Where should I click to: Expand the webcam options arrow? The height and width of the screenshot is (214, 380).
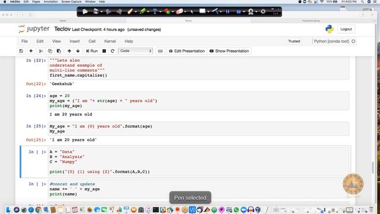(x=256, y=12)
